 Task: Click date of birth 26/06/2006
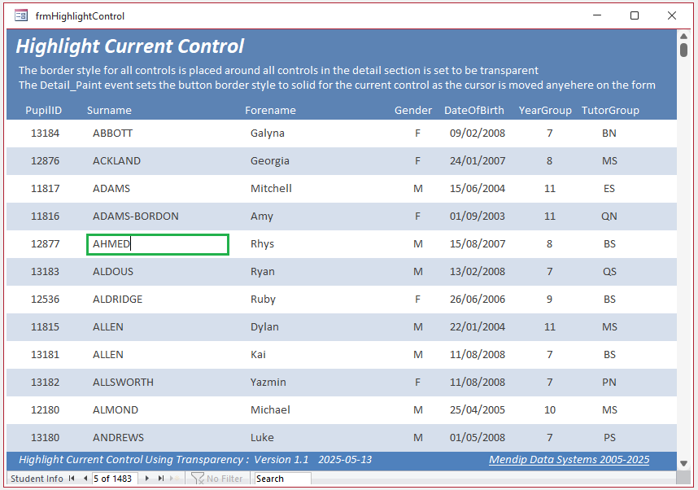pos(478,299)
